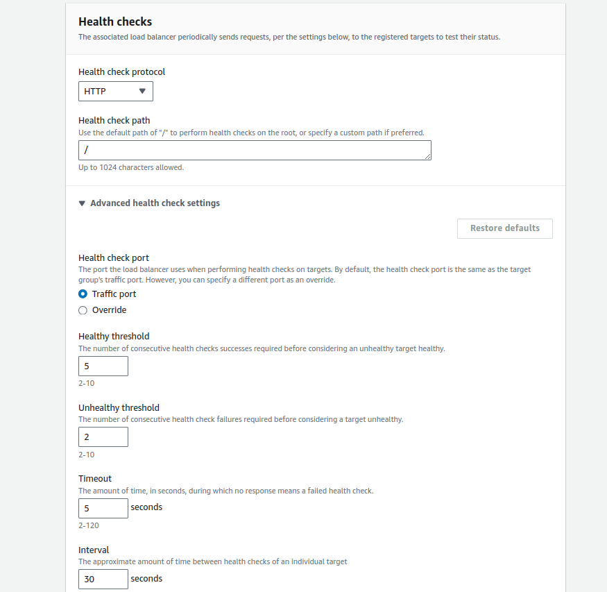Select the Timeout seconds input field

pyautogui.click(x=103, y=508)
